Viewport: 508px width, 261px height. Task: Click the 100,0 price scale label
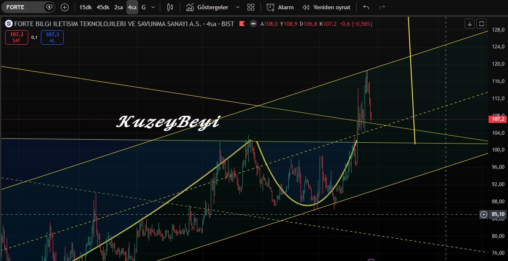tap(498, 150)
